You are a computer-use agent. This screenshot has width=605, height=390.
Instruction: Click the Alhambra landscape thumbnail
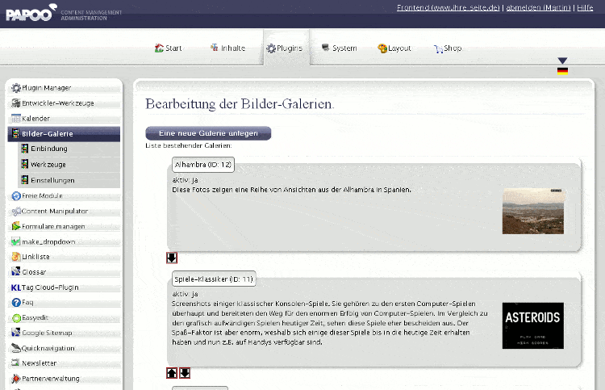(533, 212)
